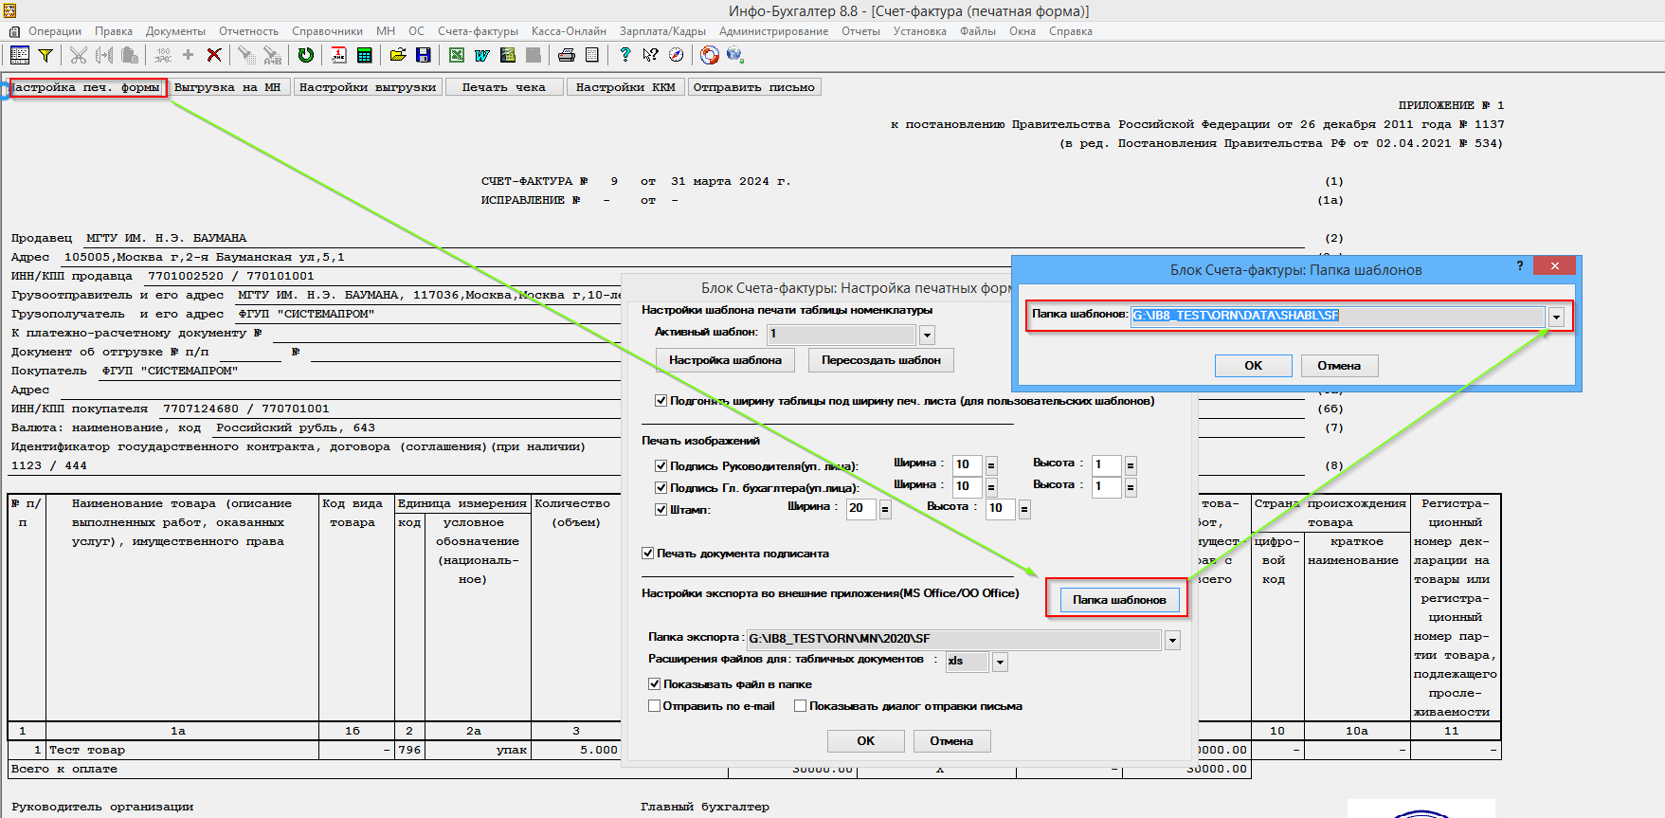Expand the Папка шаблонов path dropdown
1665x818 pixels.
(1556, 317)
